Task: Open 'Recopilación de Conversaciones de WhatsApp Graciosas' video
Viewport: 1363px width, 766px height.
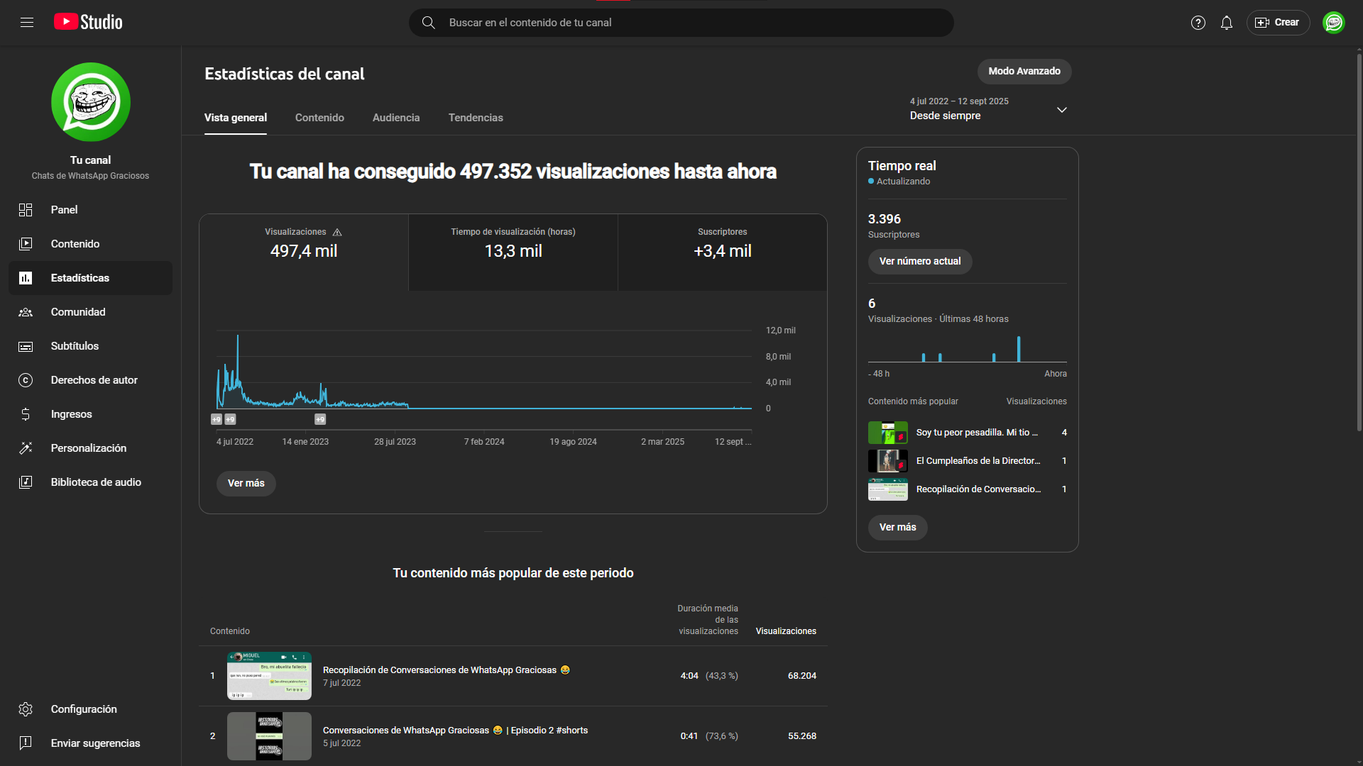Action: (447, 670)
